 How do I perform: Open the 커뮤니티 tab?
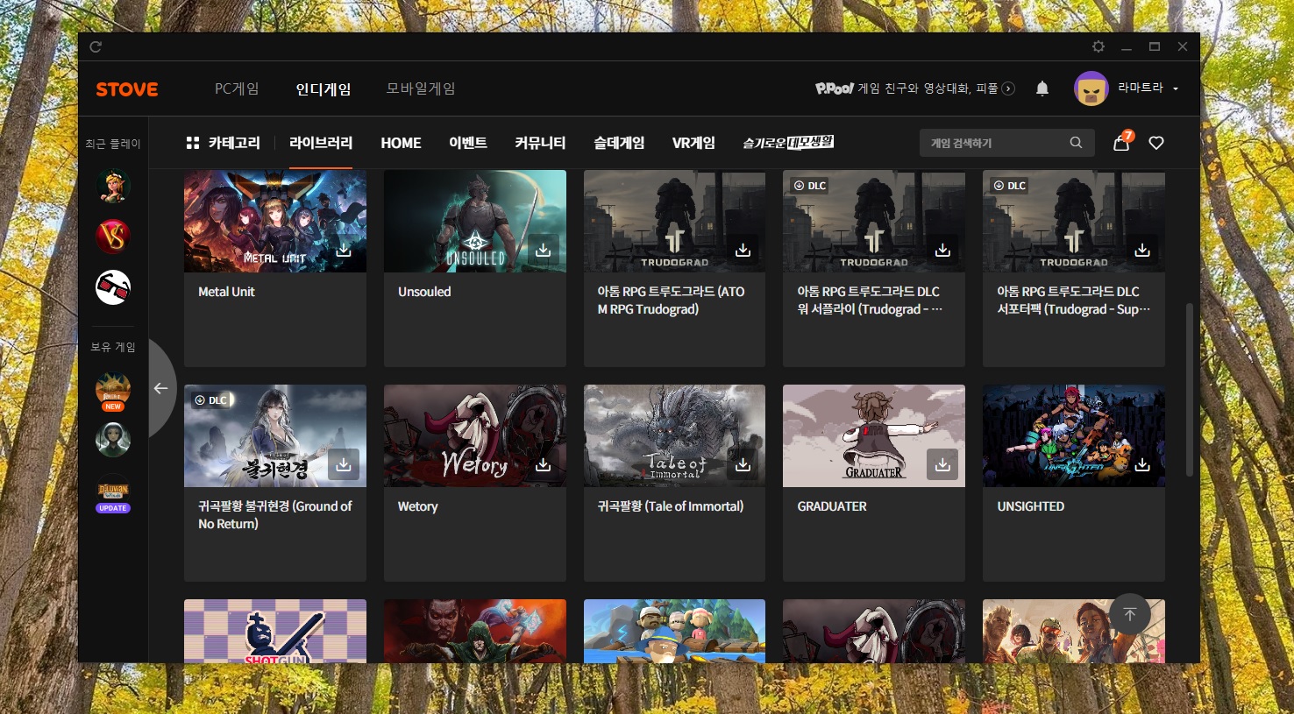(540, 143)
